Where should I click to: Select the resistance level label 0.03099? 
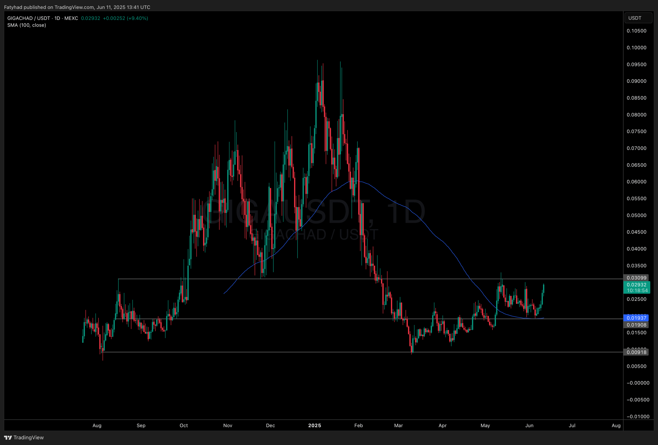(637, 278)
